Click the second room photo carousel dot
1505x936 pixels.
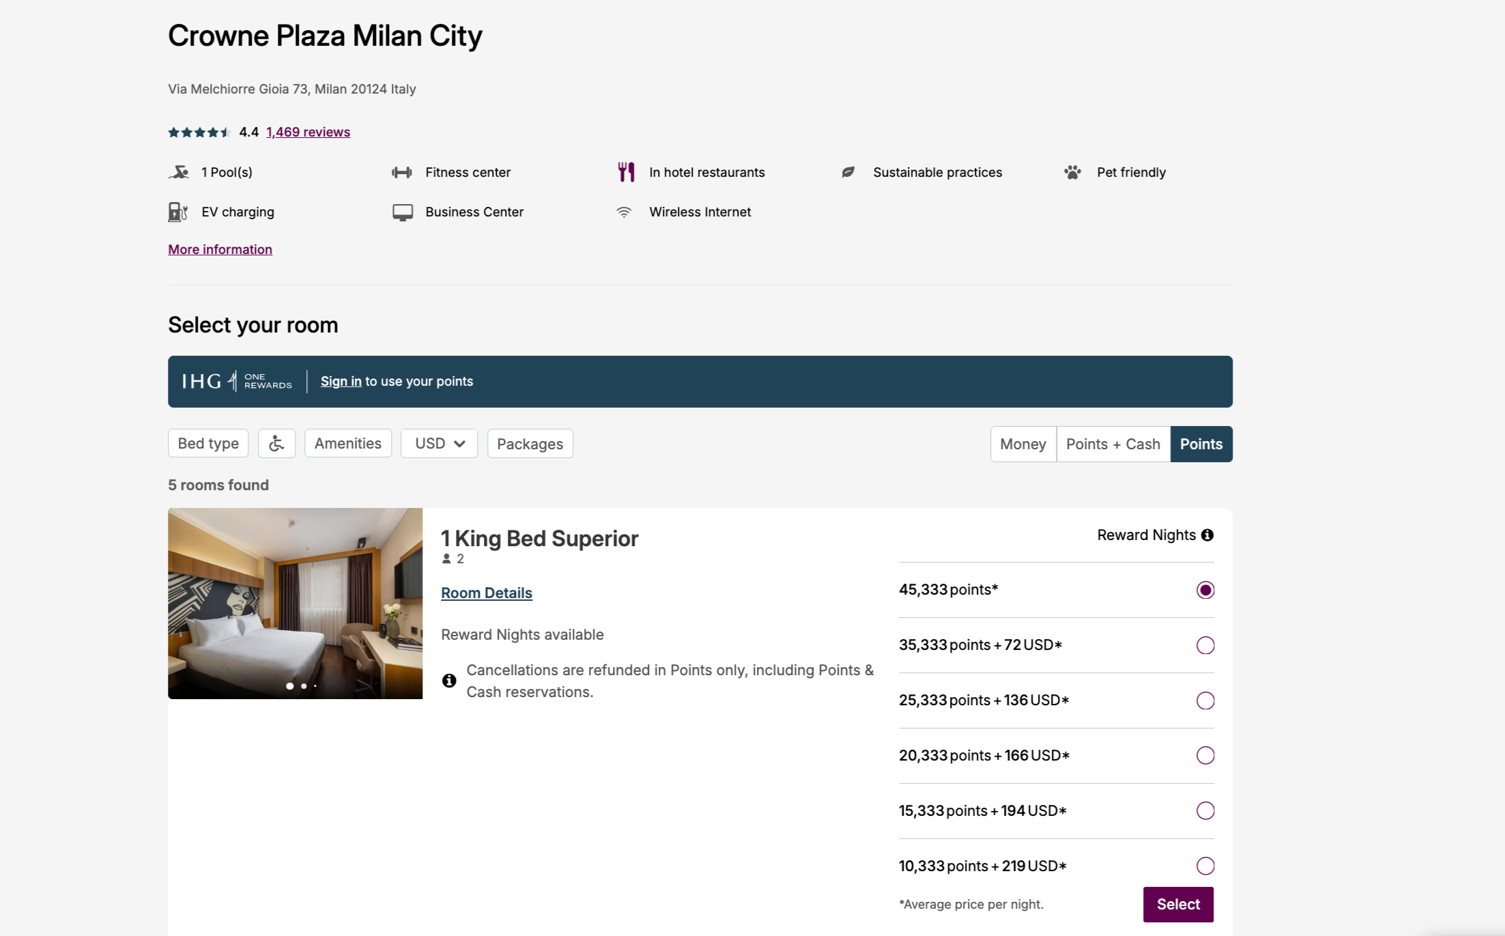(304, 686)
